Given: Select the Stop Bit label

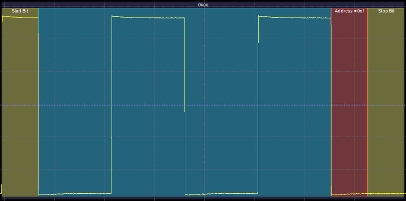Looking at the screenshot, I should tap(386, 11).
